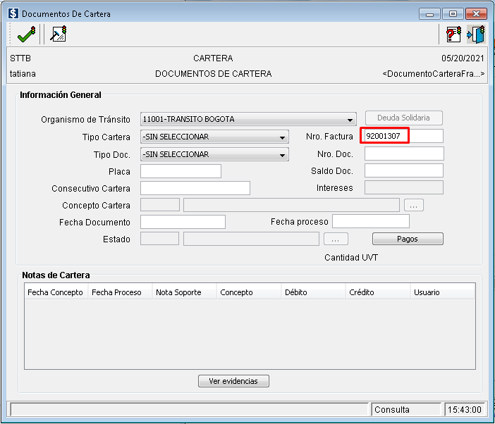Click the ellipsis button beside Concepto Cartera
Screen dimensions: 495x424
click(x=413, y=205)
